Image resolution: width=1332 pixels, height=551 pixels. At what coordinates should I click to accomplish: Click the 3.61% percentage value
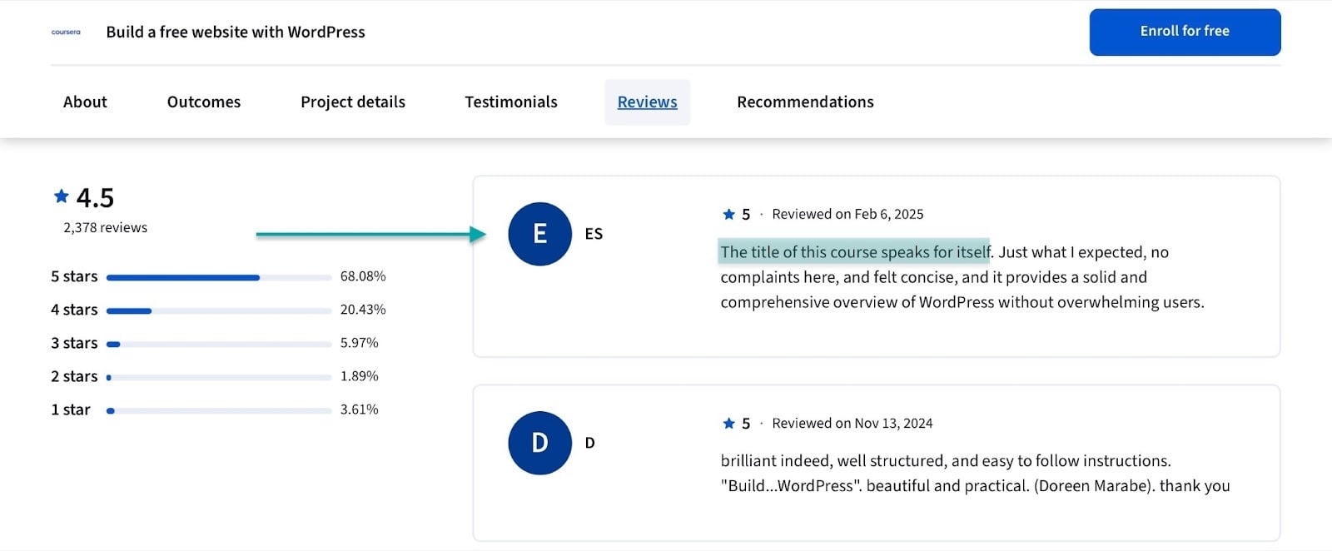tap(360, 410)
